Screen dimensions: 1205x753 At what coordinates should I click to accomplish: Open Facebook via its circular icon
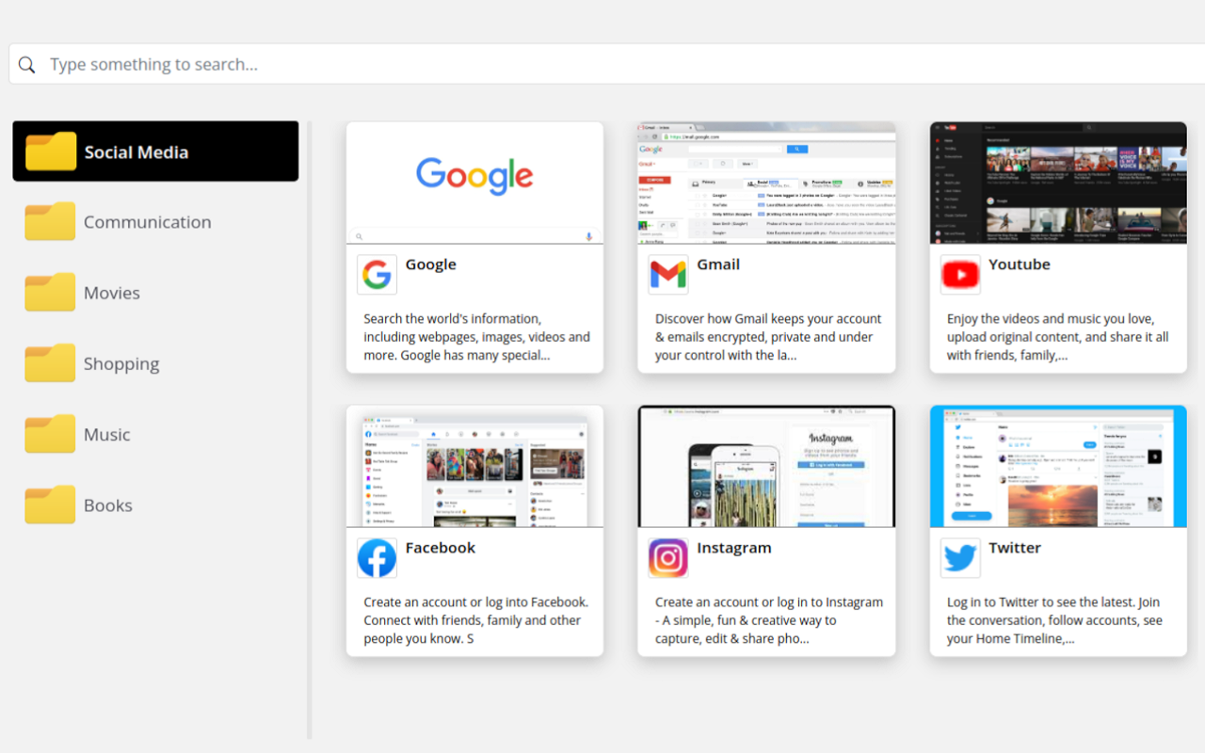pyautogui.click(x=377, y=557)
